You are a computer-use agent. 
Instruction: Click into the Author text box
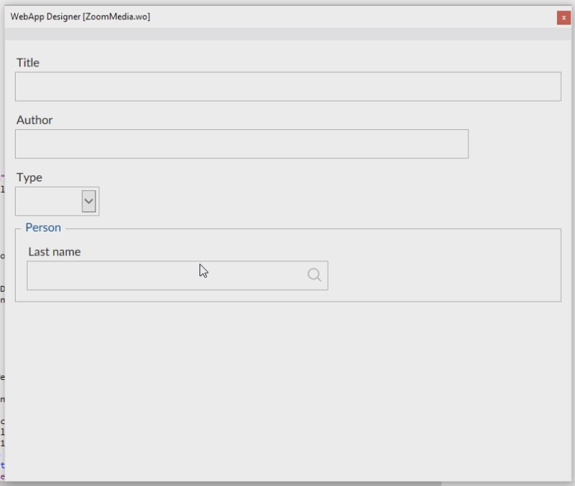pyautogui.click(x=241, y=144)
